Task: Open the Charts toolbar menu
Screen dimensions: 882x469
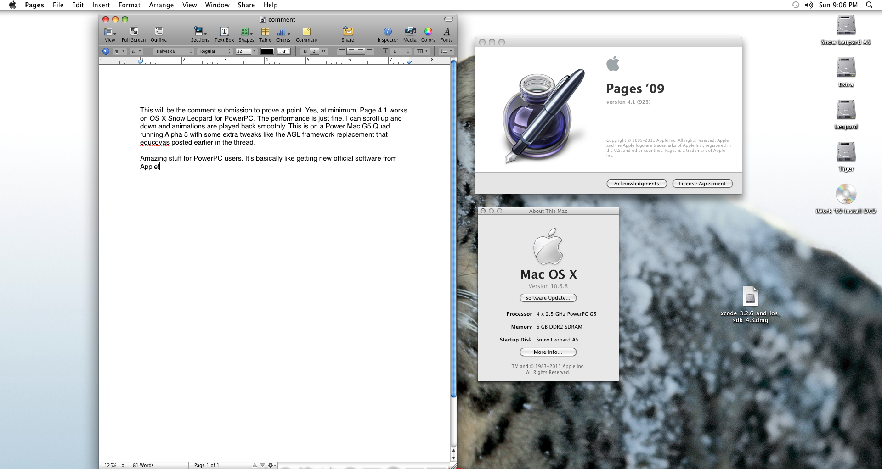Action: (283, 34)
